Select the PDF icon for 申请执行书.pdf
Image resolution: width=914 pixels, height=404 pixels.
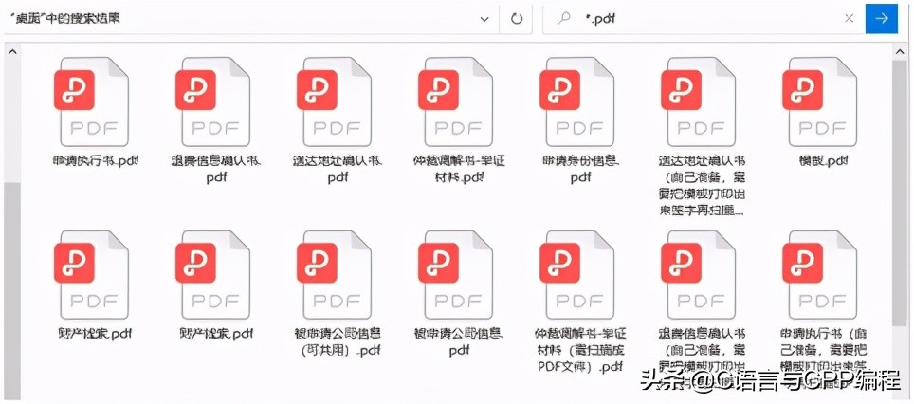click(x=92, y=101)
